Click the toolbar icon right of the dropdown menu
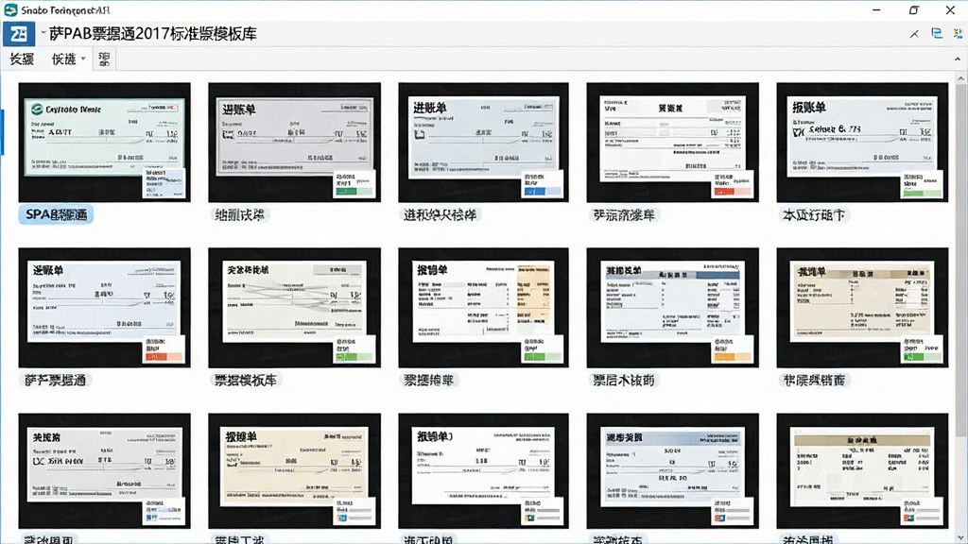968x544 pixels. 104,59
